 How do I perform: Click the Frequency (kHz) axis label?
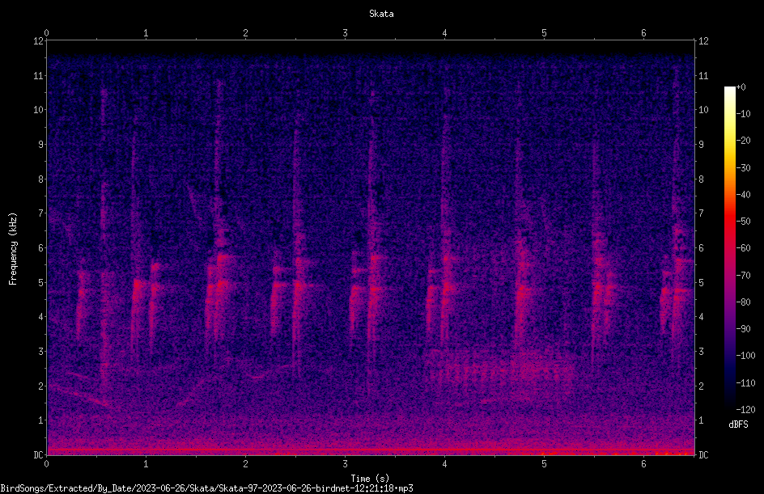[13, 249]
